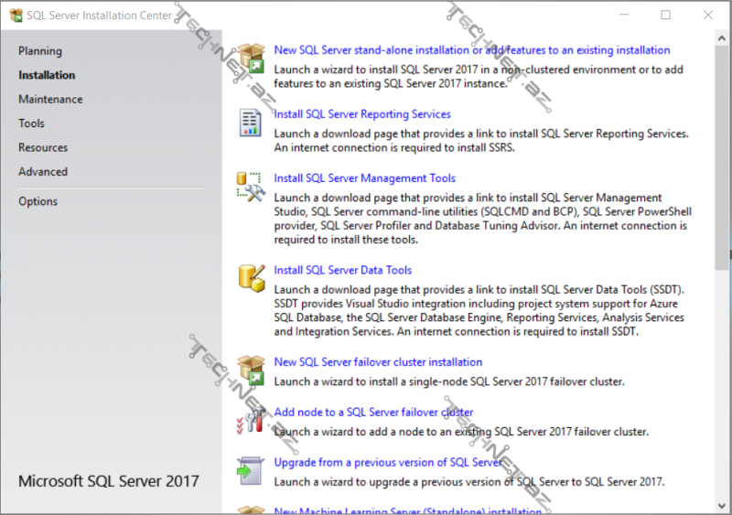Viewport: 732px width, 515px height.
Task: Open the Options page
Action: pos(38,201)
